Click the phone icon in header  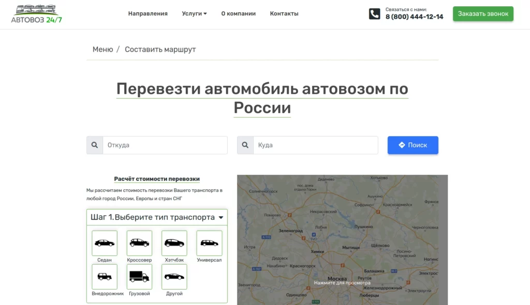tap(375, 14)
